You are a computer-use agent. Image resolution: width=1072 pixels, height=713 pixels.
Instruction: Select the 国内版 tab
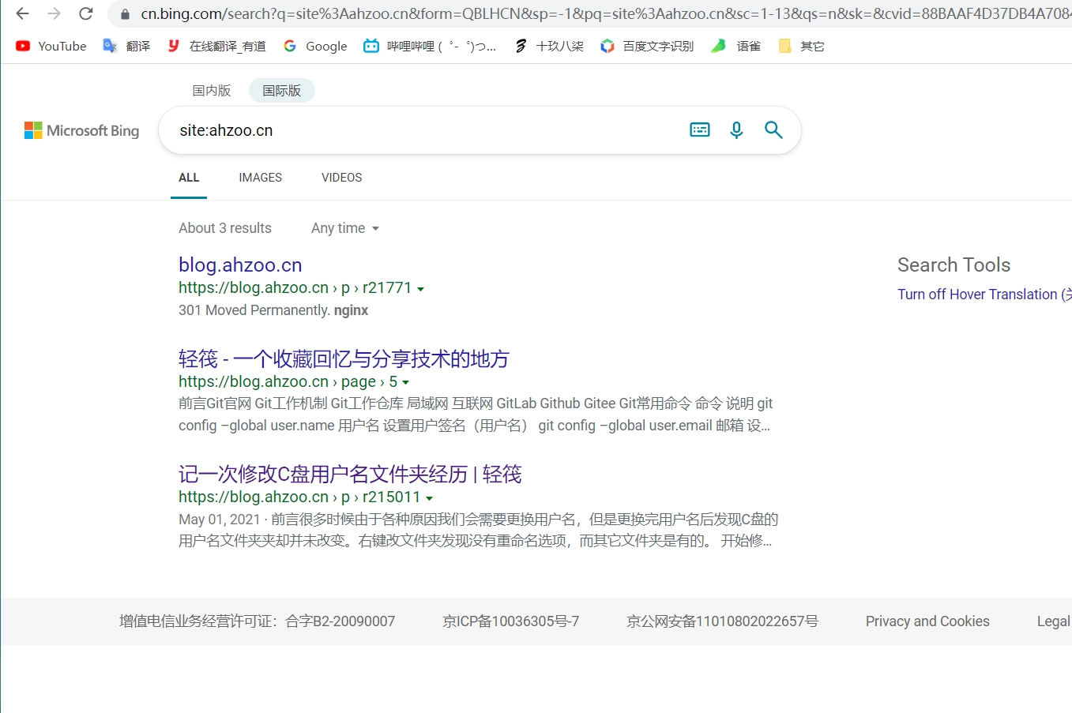tap(211, 90)
